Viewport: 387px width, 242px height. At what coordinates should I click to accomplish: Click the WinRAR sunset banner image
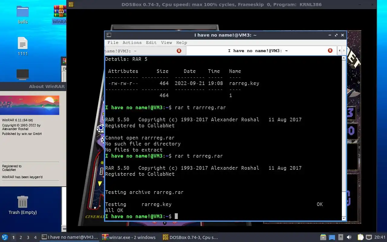[30, 105]
